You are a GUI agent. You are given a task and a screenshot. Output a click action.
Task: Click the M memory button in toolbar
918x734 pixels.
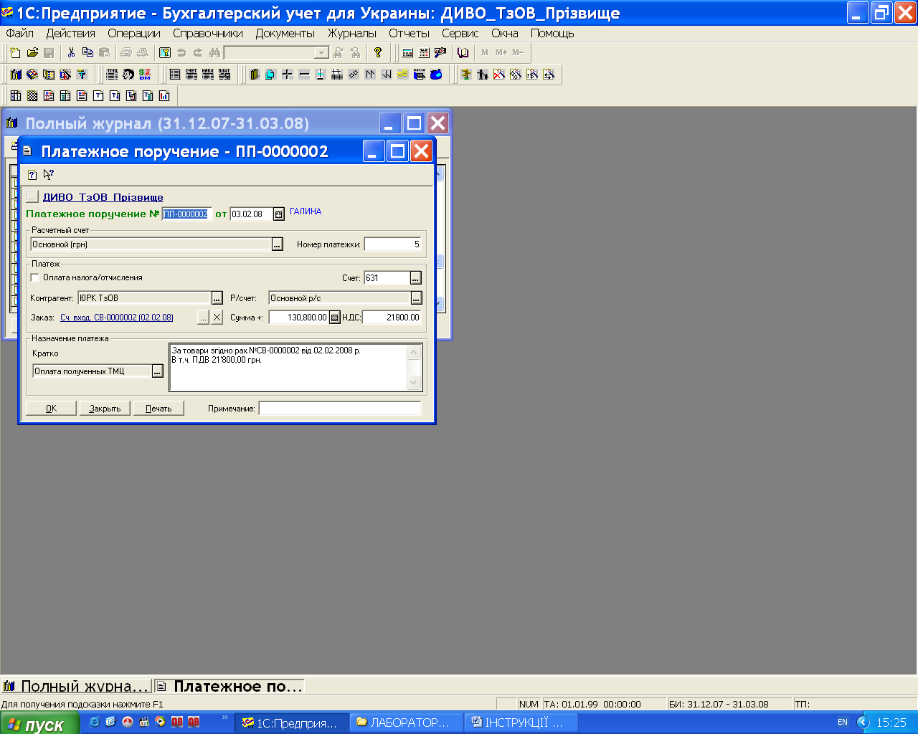(x=485, y=52)
